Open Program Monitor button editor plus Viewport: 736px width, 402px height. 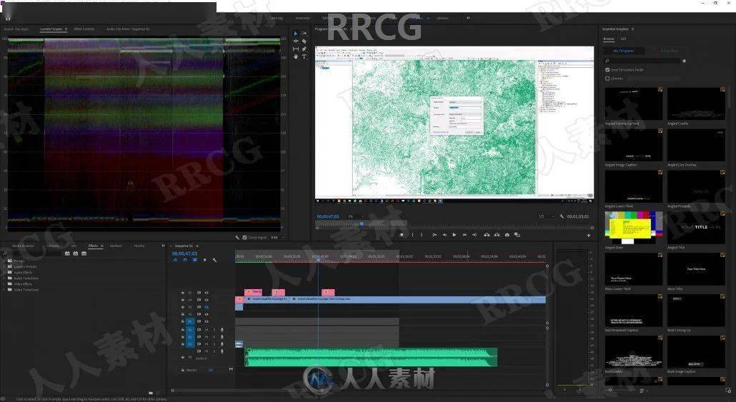click(589, 235)
